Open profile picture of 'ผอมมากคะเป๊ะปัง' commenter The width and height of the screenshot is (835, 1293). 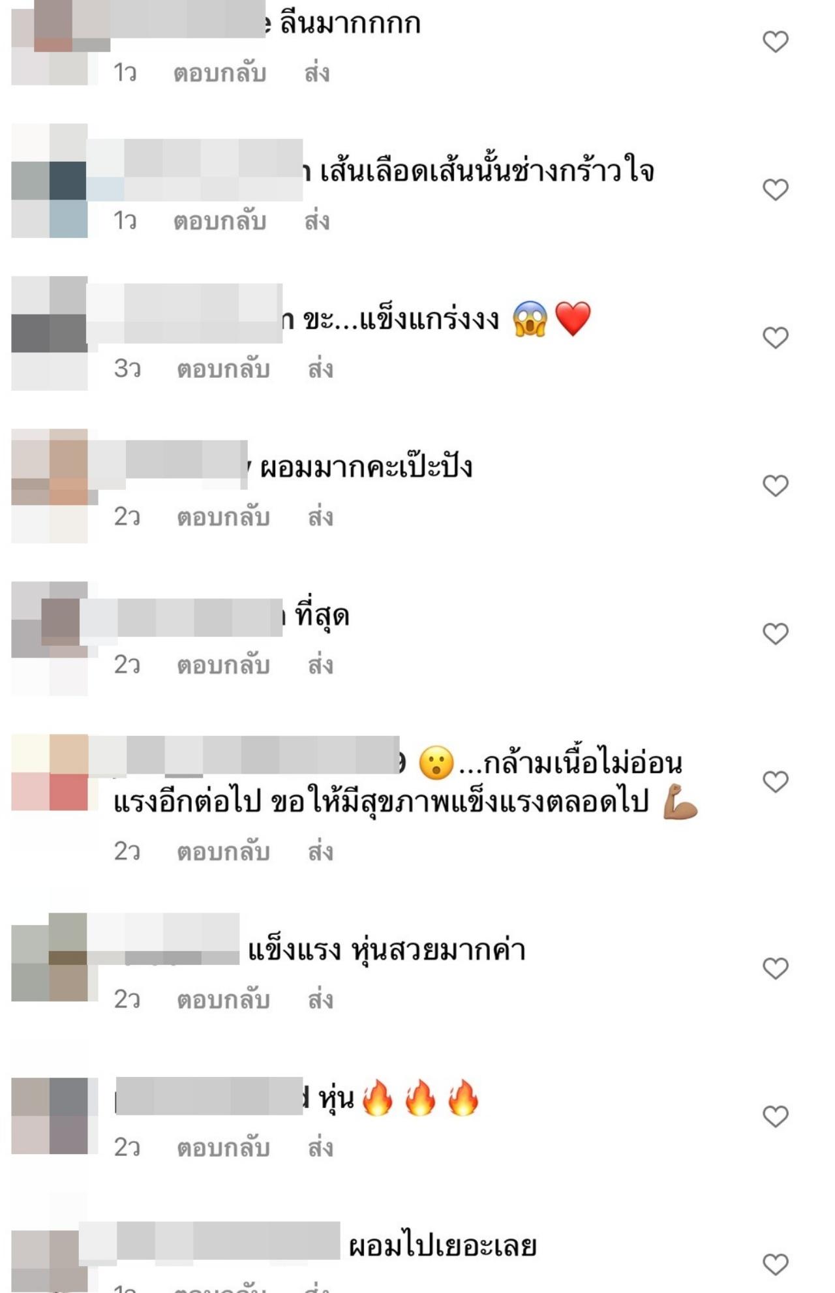click(50, 486)
